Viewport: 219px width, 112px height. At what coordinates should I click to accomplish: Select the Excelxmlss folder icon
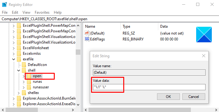tap(19, 54)
